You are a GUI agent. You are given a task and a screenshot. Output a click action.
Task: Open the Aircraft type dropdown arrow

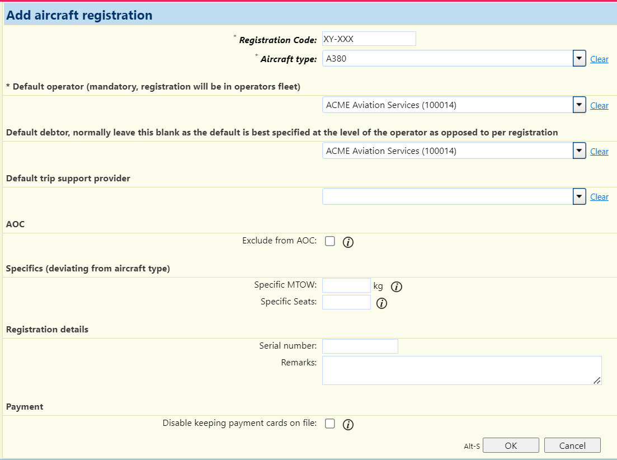[x=579, y=59]
